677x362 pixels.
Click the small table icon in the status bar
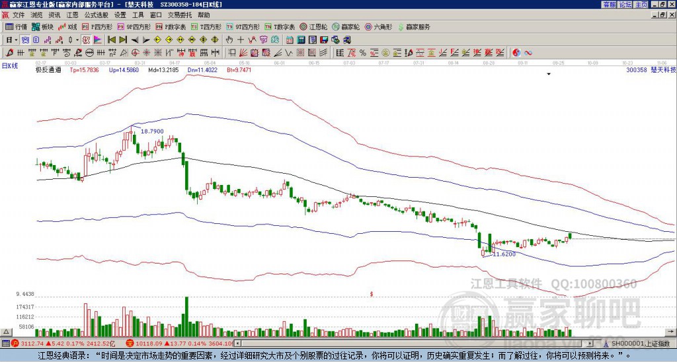[5, 344]
